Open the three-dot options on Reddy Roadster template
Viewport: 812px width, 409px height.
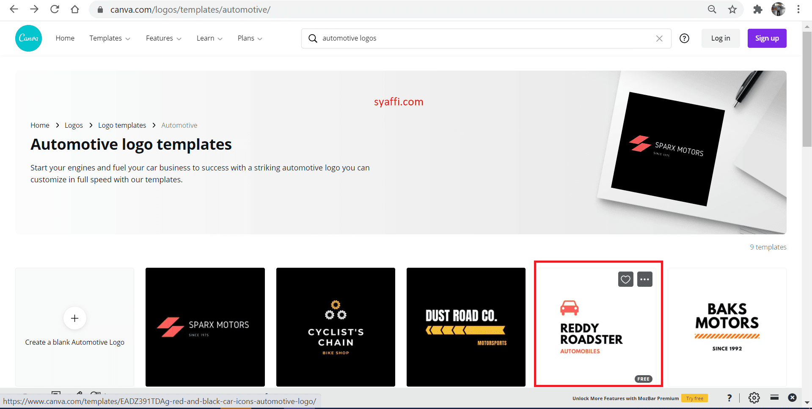pyautogui.click(x=644, y=279)
